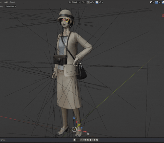Open the Object menu
Screen dimensions: 164x143
[12, 2]
